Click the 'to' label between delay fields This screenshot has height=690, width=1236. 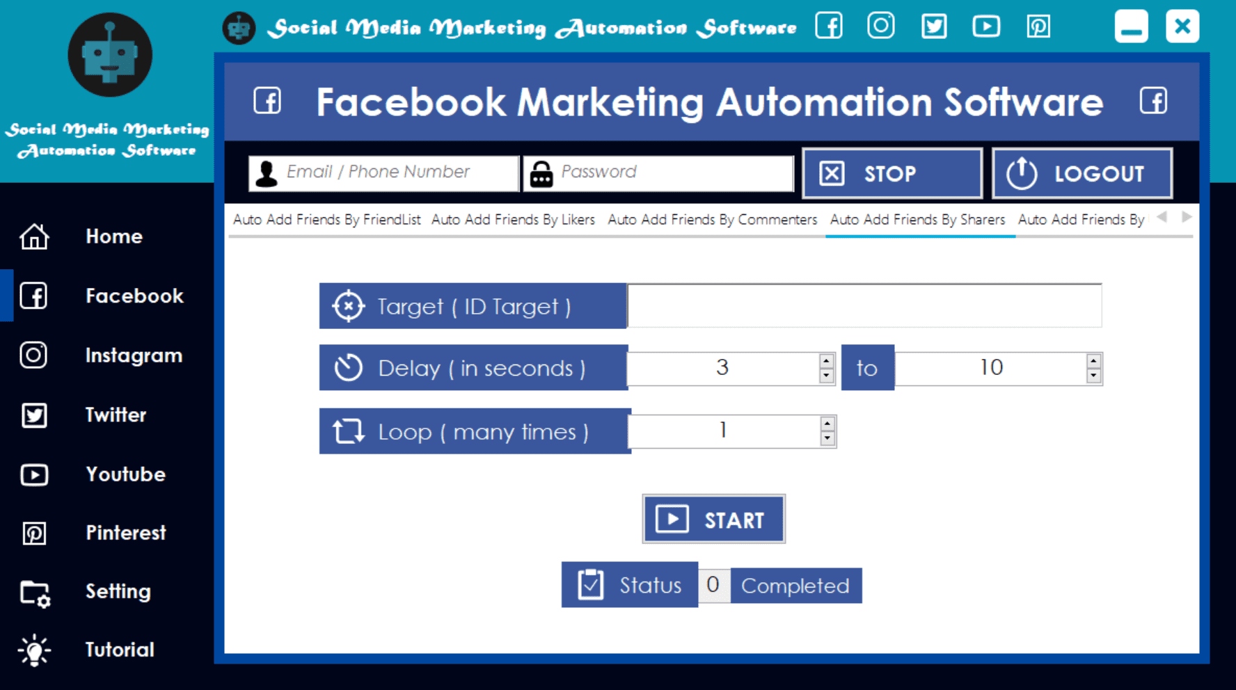pyautogui.click(x=867, y=368)
